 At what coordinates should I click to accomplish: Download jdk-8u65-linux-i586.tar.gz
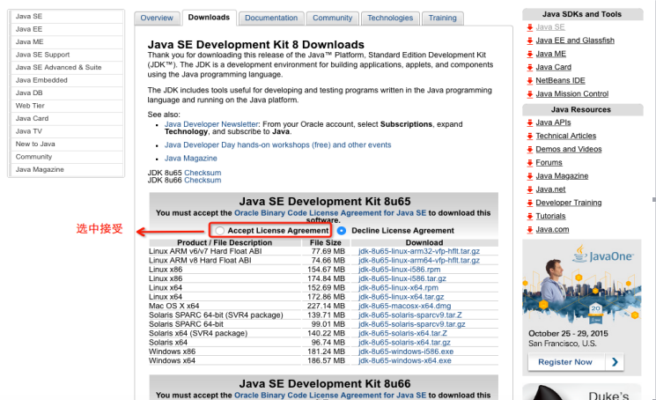(402, 278)
